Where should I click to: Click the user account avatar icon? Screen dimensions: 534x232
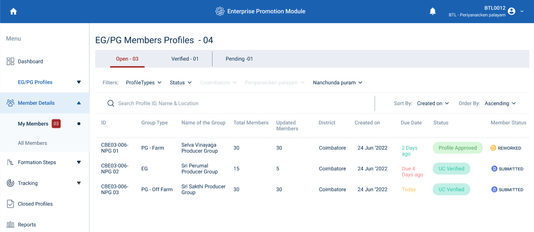512,11
